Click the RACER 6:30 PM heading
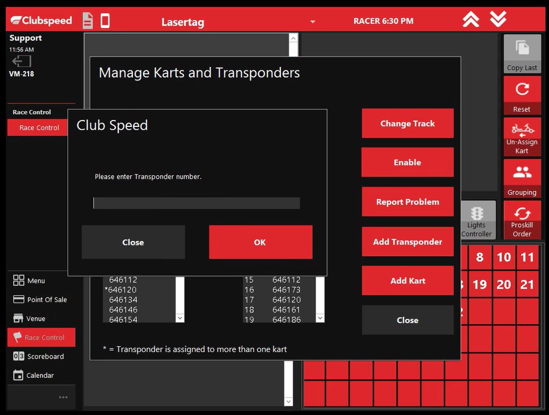Viewport: 549px width, 415px height. (383, 21)
